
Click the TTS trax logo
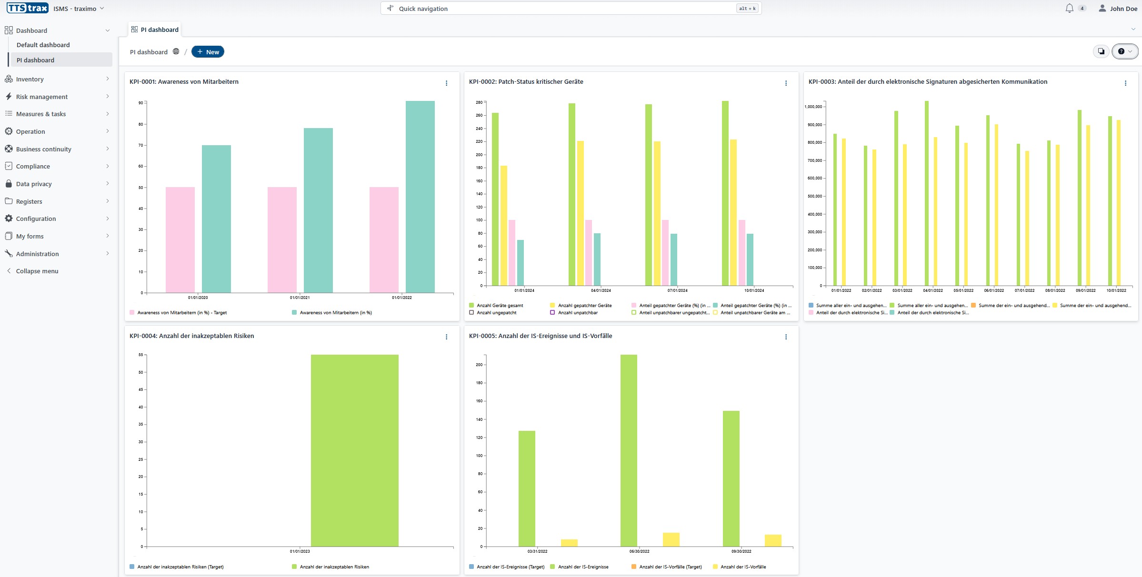[x=27, y=8]
